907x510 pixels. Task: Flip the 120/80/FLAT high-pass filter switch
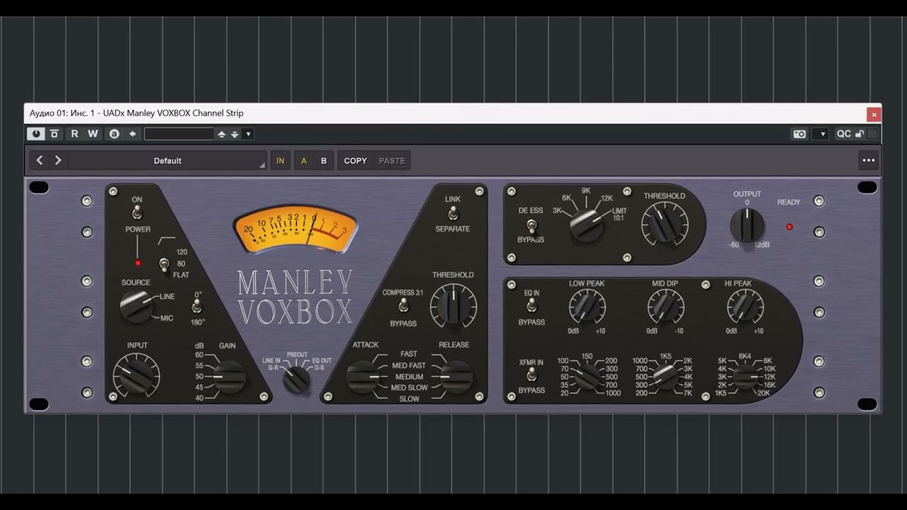pos(164,264)
